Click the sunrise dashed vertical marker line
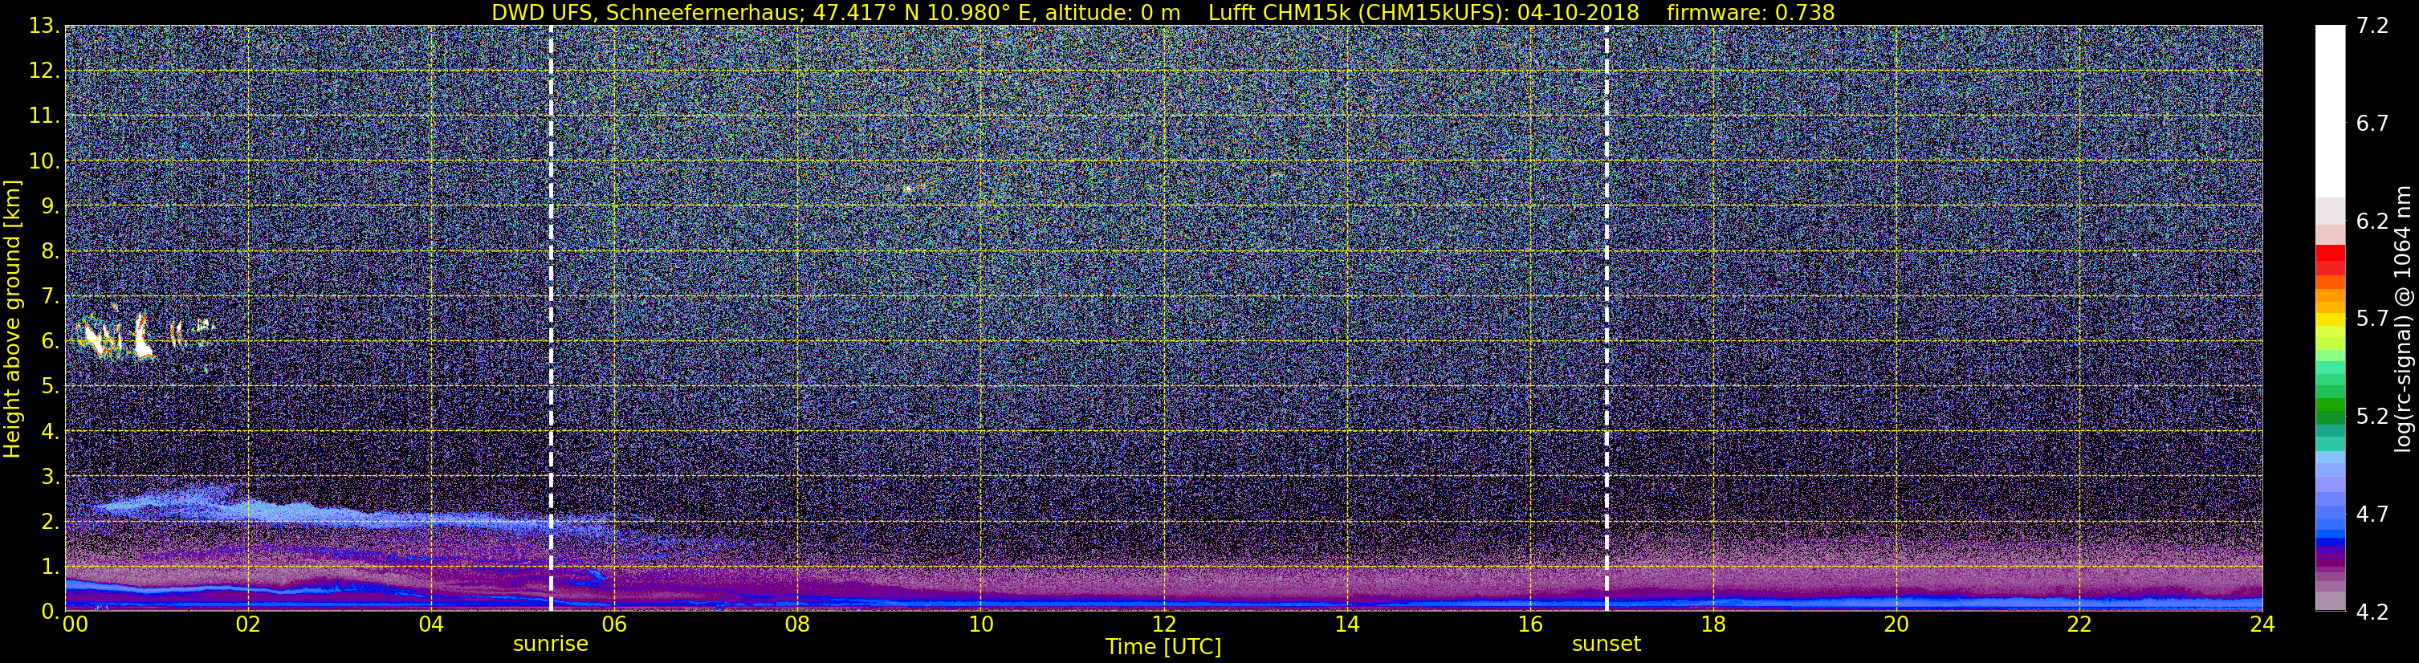The width and height of the screenshot is (2419, 663). pos(550,319)
